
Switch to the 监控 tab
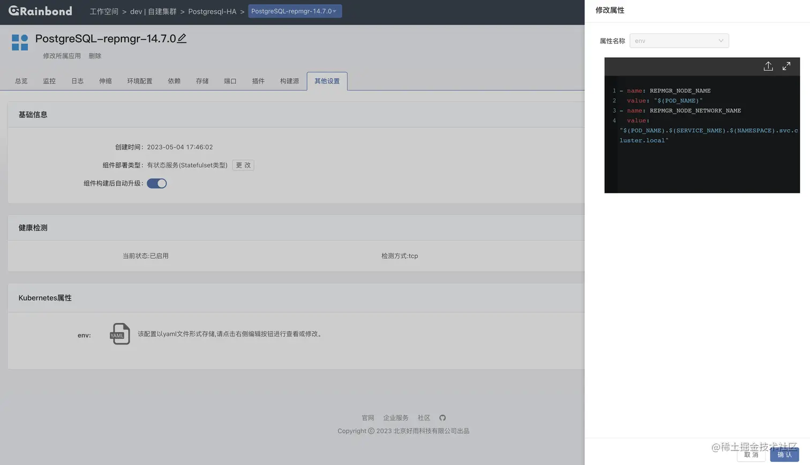[49, 81]
